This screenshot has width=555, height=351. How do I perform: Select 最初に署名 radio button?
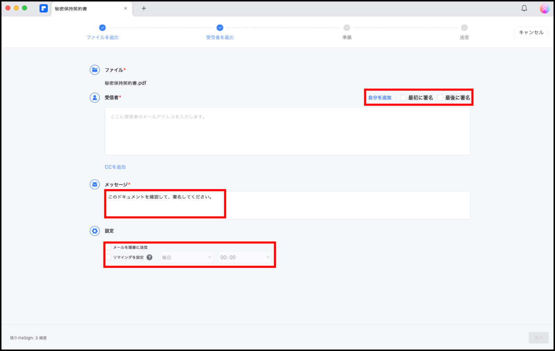[403, 98]
